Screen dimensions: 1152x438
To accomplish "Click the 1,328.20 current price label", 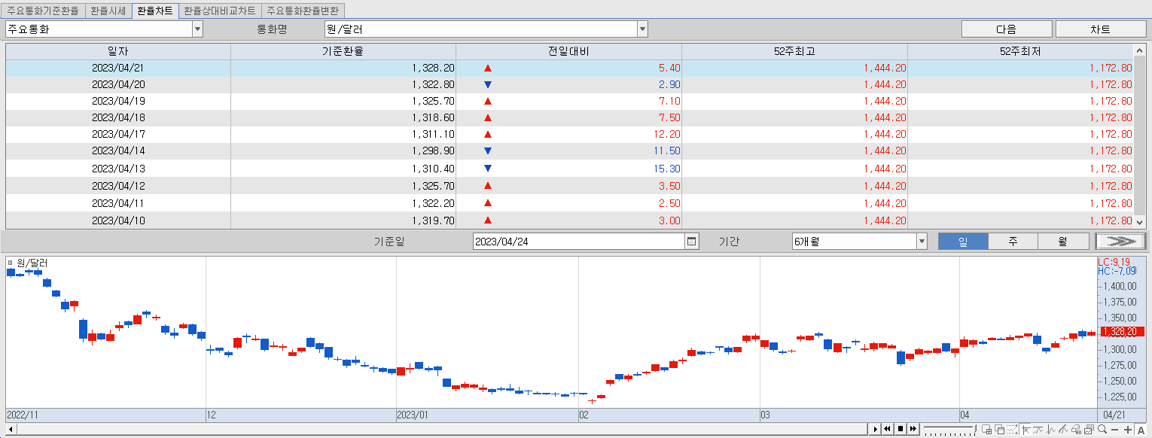I will [x=1122, y=331].
